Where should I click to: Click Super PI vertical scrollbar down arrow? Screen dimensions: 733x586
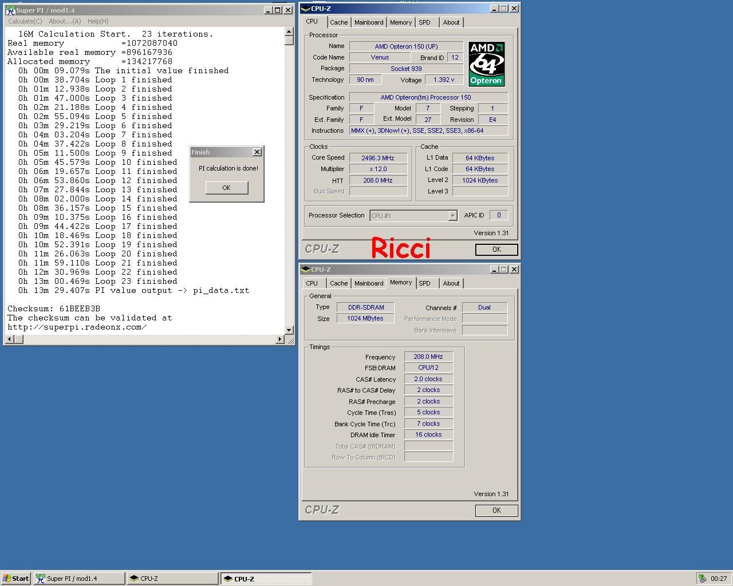pyautogui.click(x=289, y=330)
